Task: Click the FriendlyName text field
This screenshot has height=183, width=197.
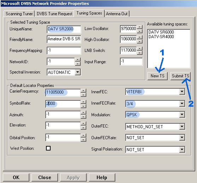Action: [64, 39]
